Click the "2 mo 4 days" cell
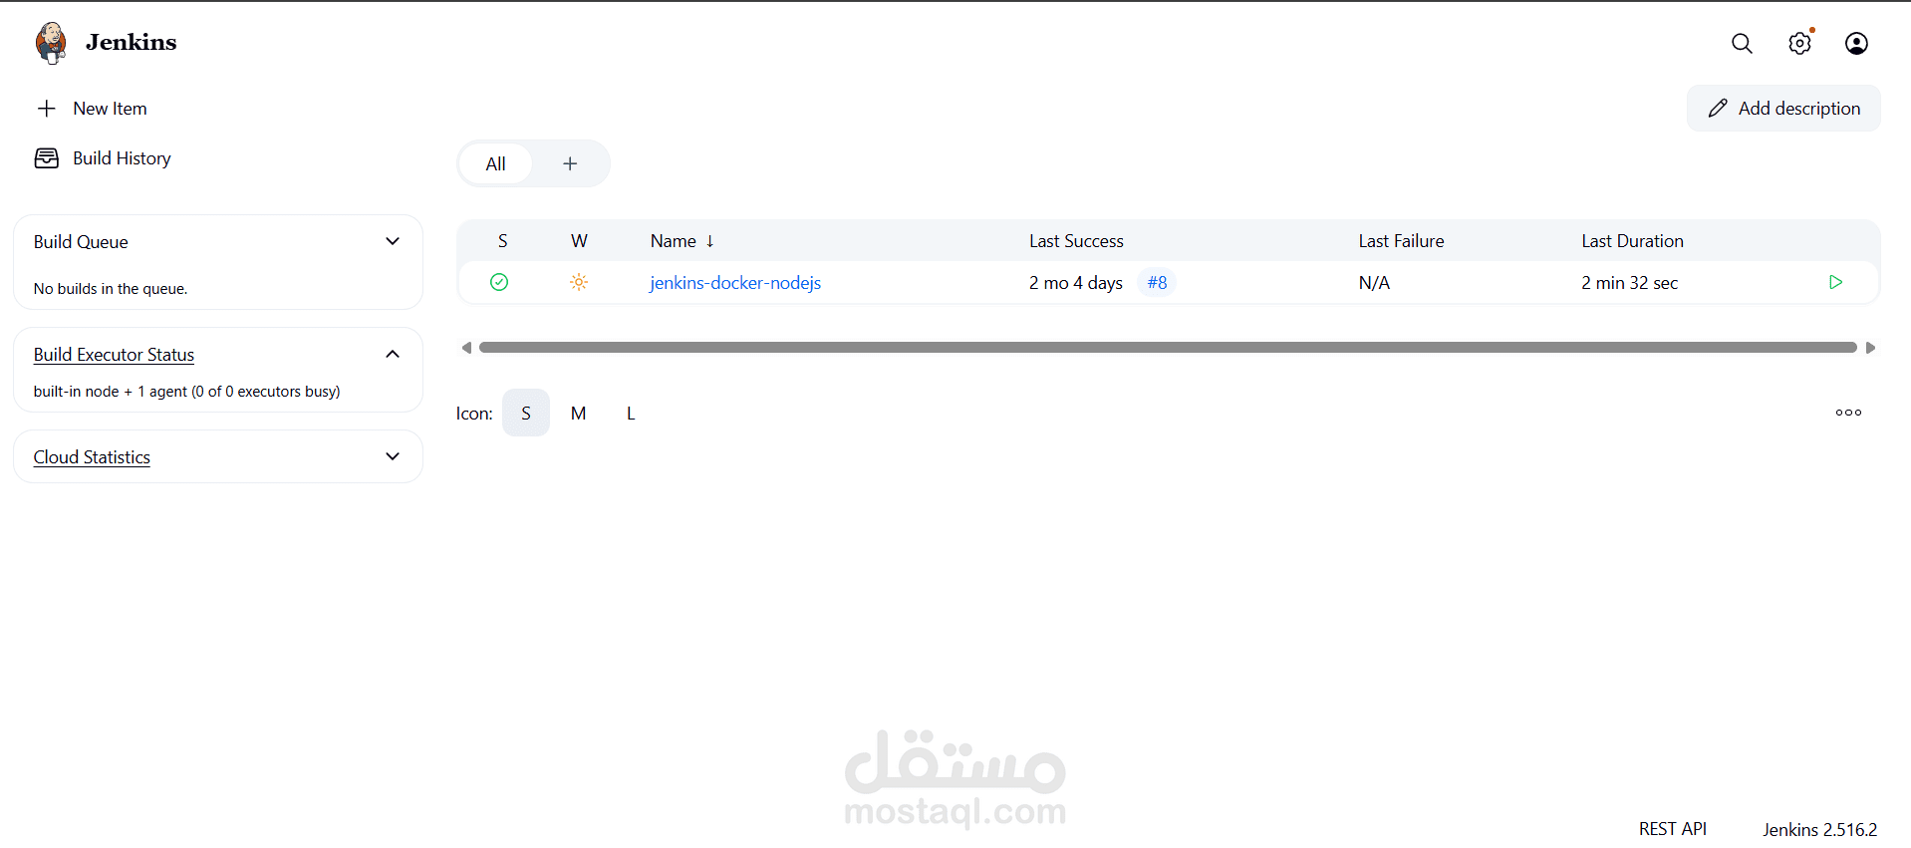The height and width of the screenshot is (848, 1911). [1076, 283]
